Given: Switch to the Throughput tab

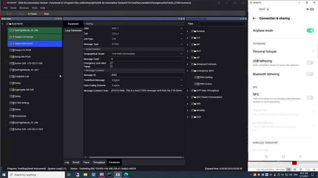Looking at the screenshot, I should click(99, 162).
